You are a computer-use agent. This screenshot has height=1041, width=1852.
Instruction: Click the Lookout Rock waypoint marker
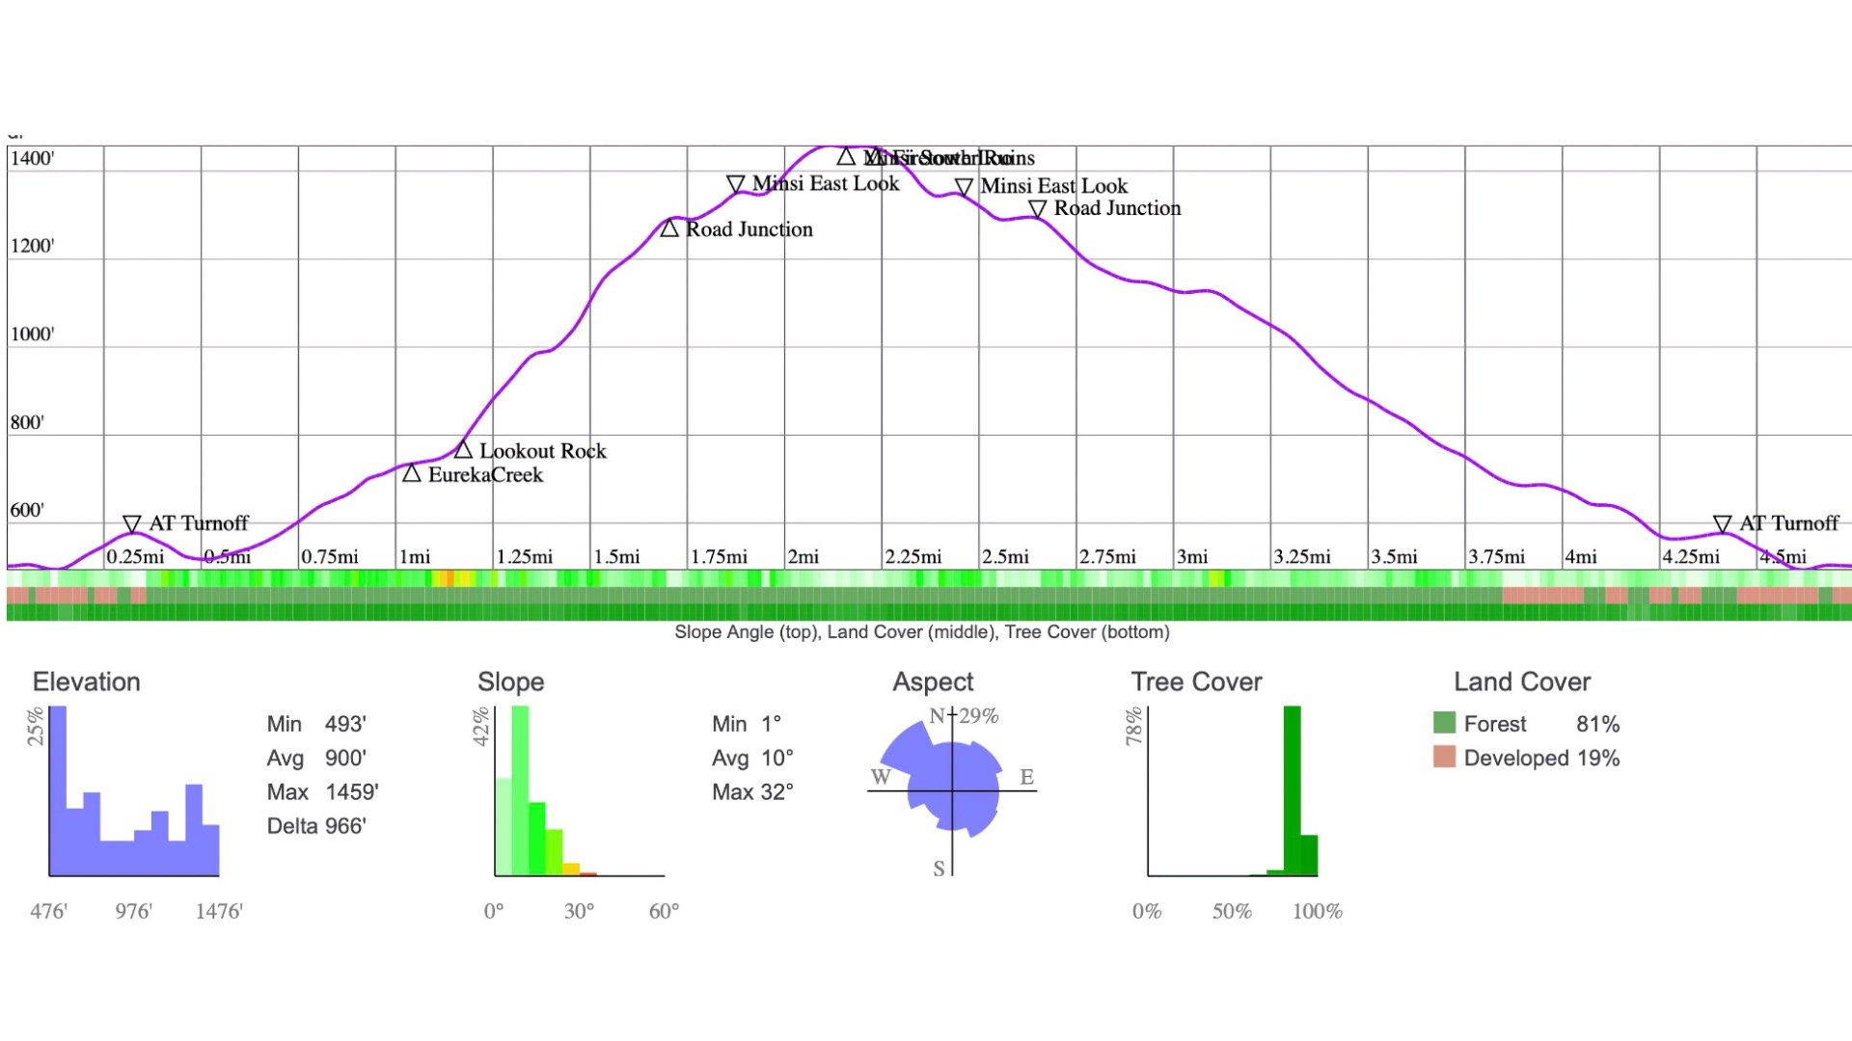[464, 449]
